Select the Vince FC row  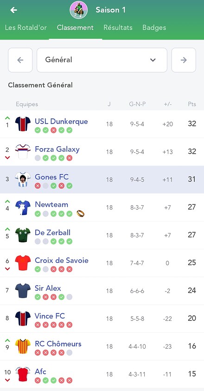coord(102,319)
